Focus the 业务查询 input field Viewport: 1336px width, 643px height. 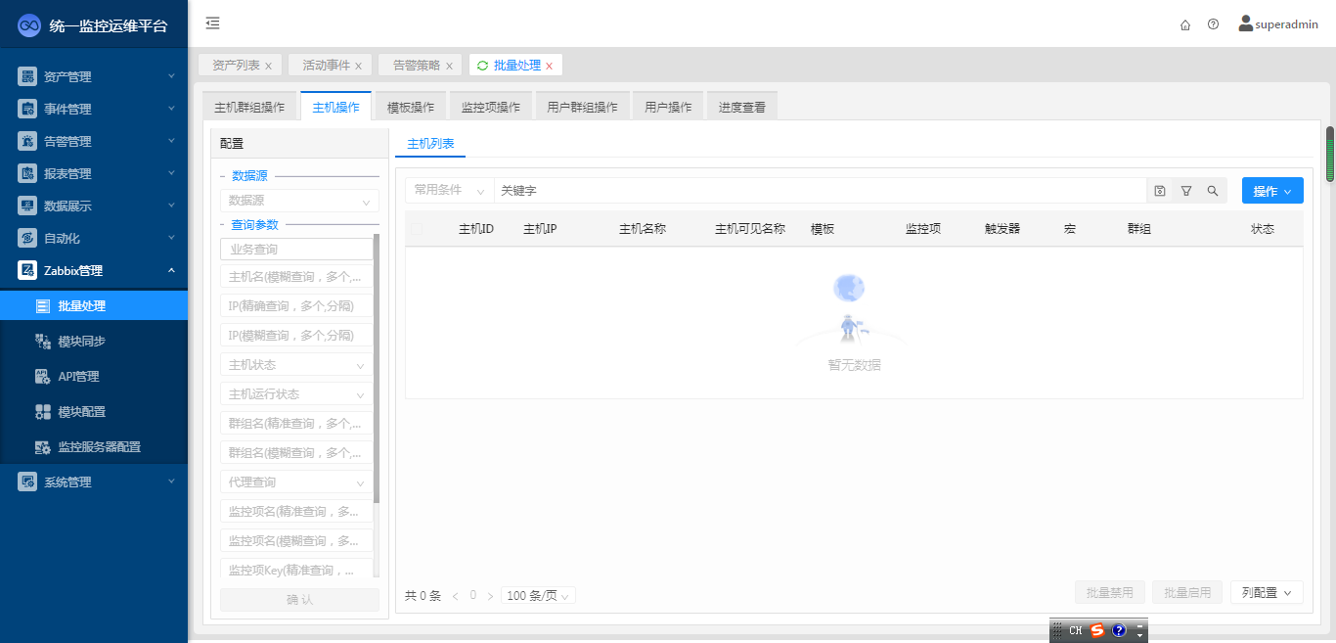[297, 250]
